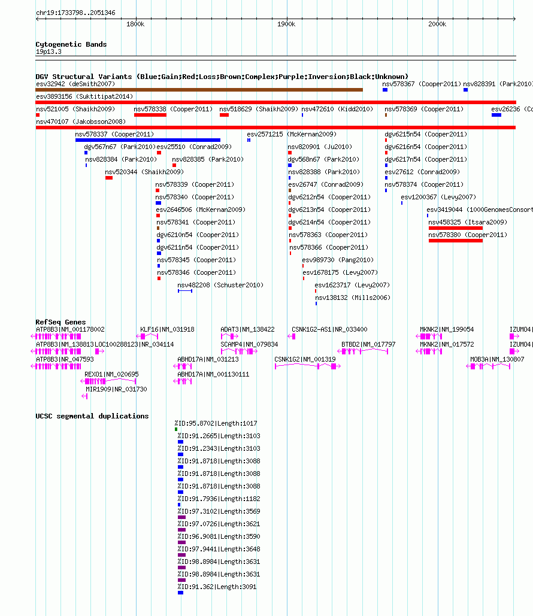Click the esv25510 (Conrad2009) label

pos(194,147)
